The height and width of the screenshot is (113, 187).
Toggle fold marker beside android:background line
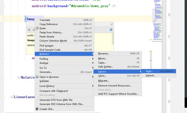(3, 5)
